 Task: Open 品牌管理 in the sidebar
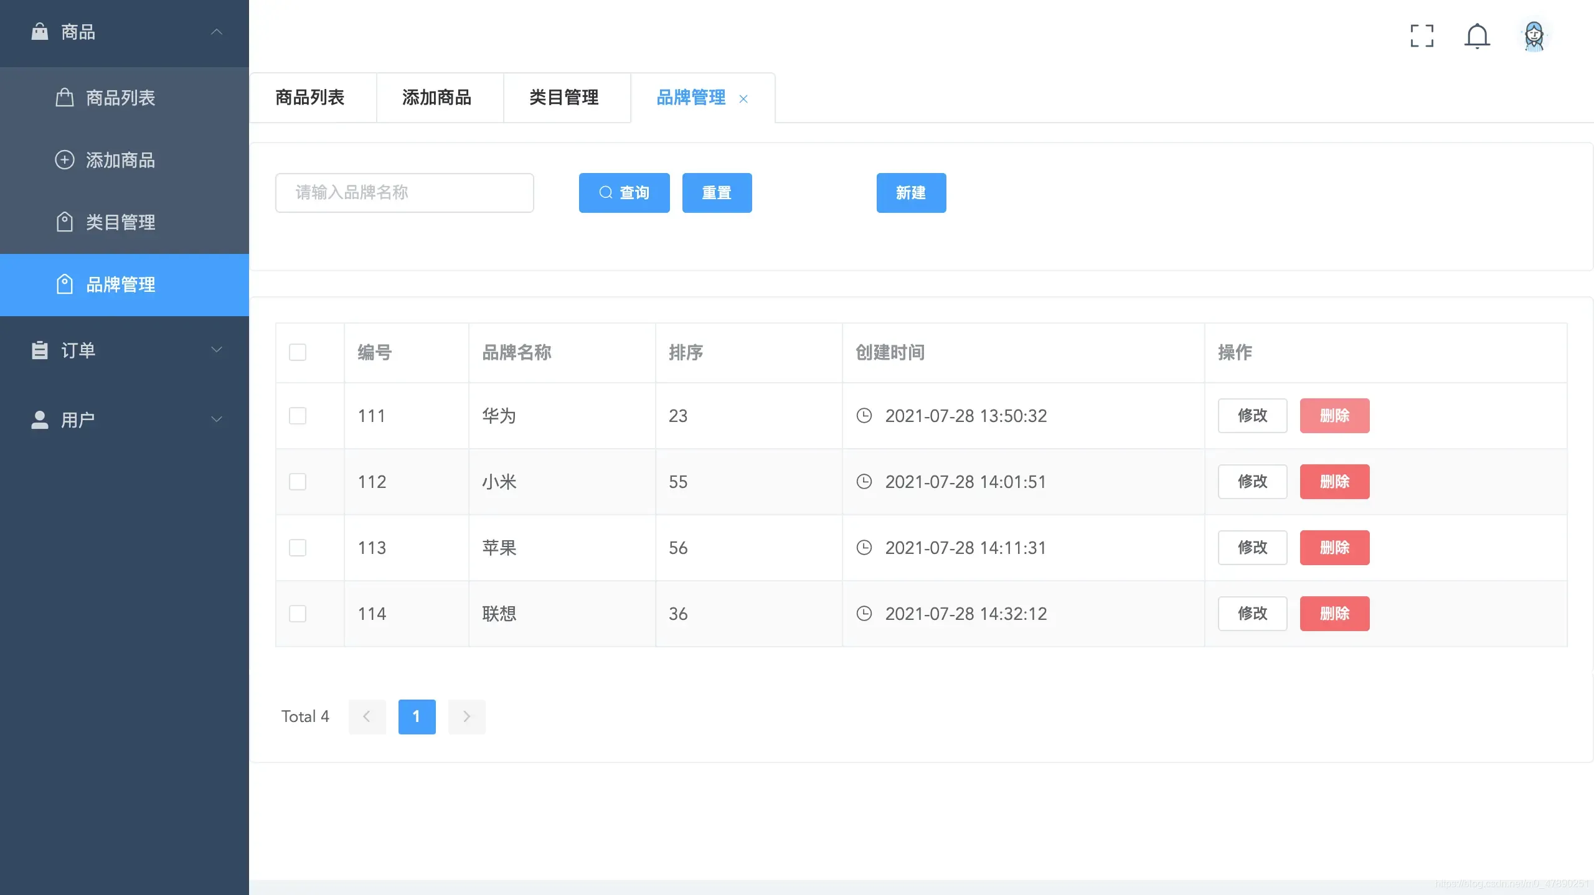125,284
